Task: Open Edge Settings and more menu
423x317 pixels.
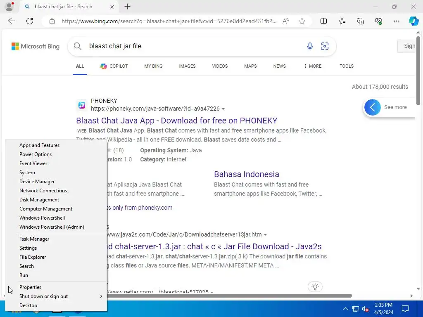Action: point(396,21)
